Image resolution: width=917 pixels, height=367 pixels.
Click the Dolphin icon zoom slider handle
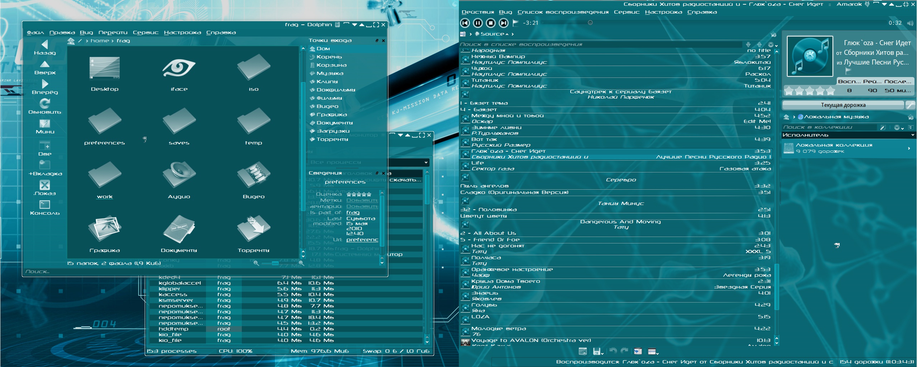pyautogui.click(x=275, y=263)
